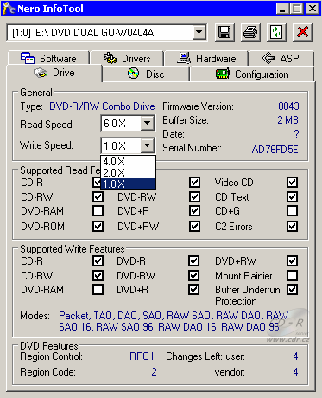Image resolution: width=322 pixels, height=398 pixels.
Task: Toggle CD-RW read feature checkbox
Action: pyautogui.click(x=98, y=197)
